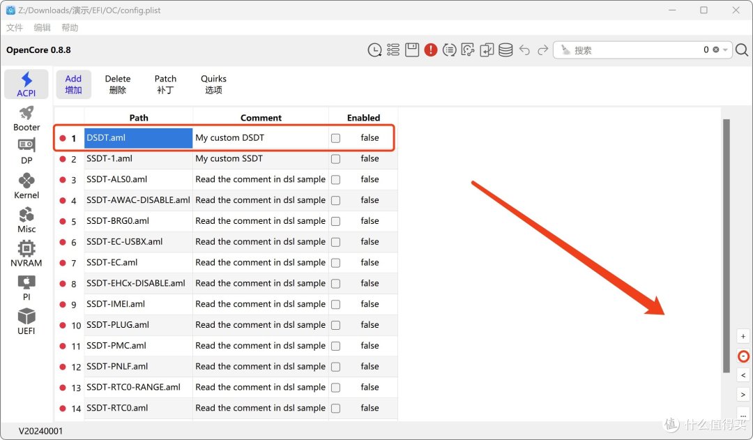Select the SSDT-RTC0-RANGE.aml path cell
This screenshot has height=440, width=753.
[138, 387]
